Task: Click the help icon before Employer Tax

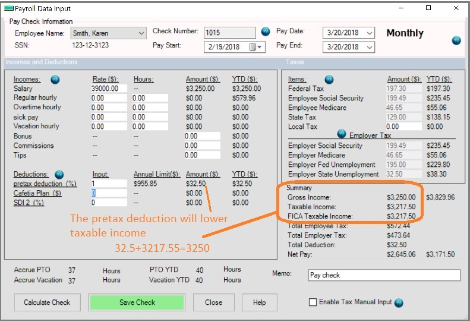Action: (342, 134)
